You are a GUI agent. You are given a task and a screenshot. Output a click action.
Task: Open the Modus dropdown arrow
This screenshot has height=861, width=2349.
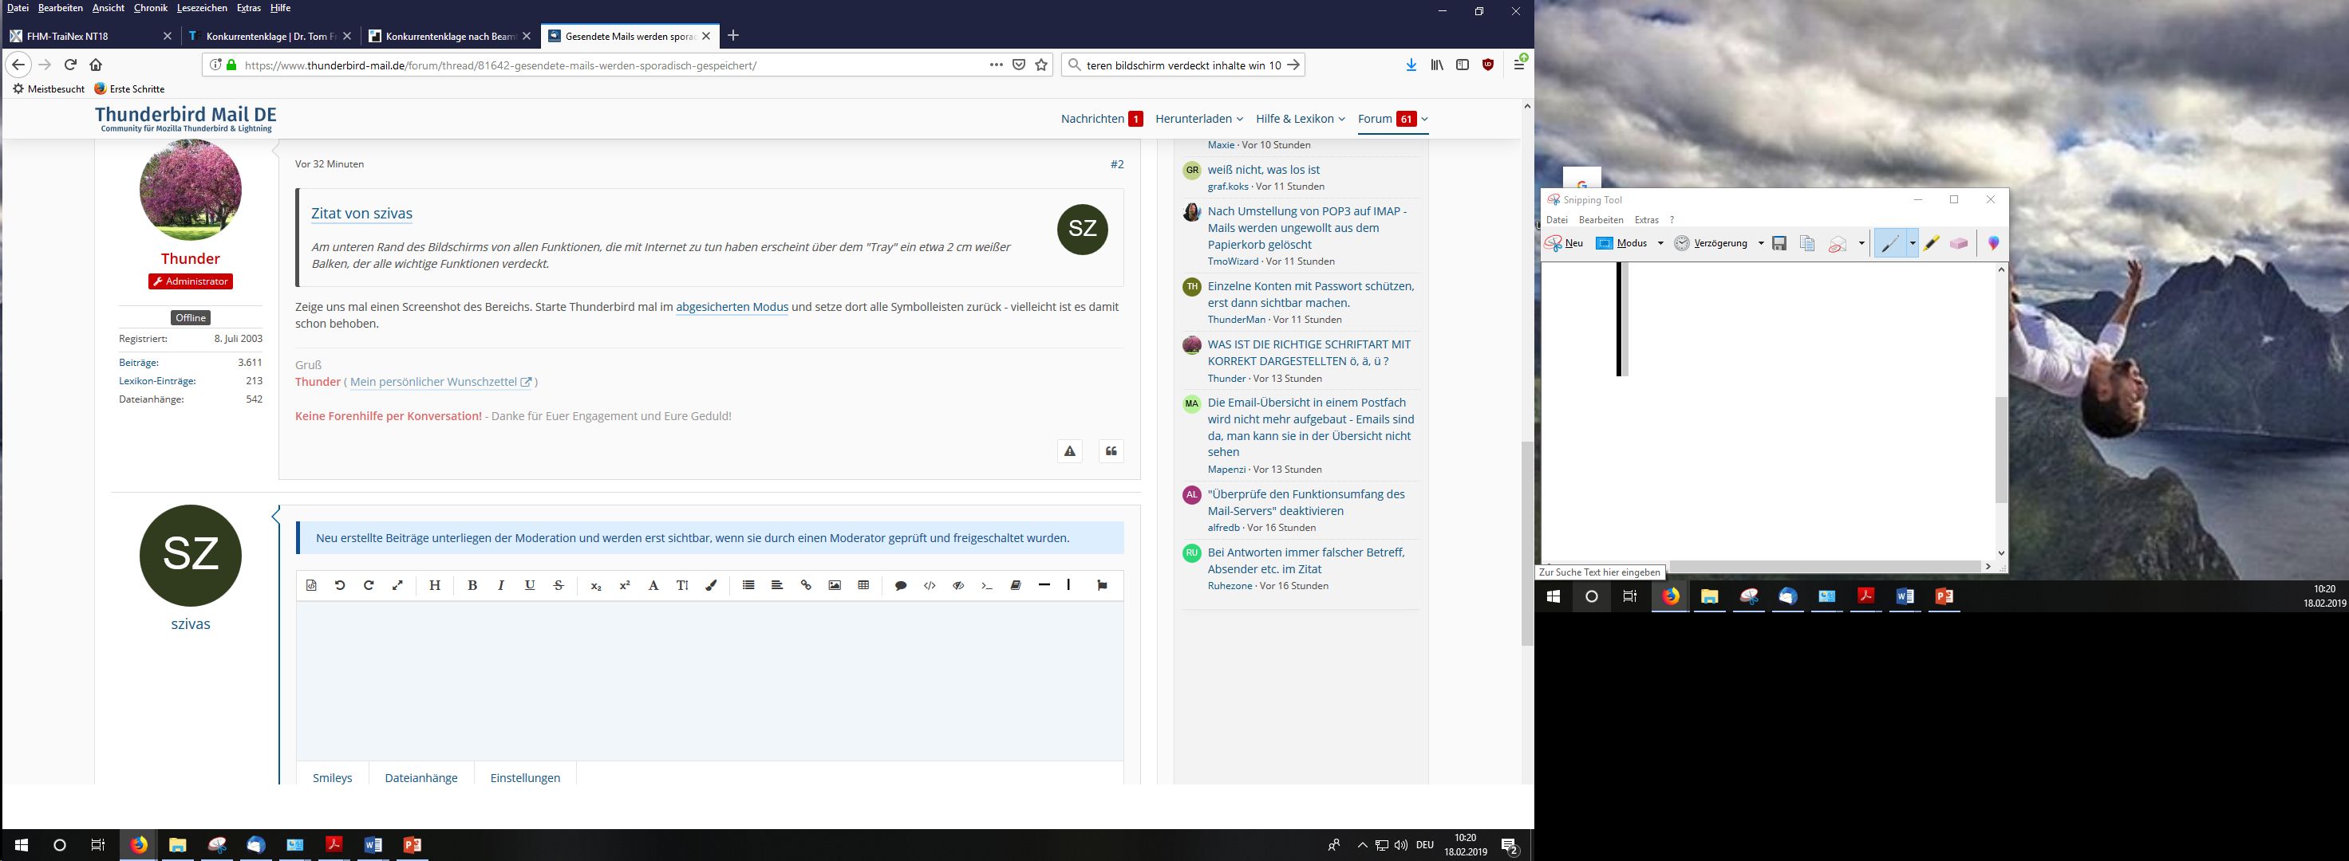pos(1660,243)
